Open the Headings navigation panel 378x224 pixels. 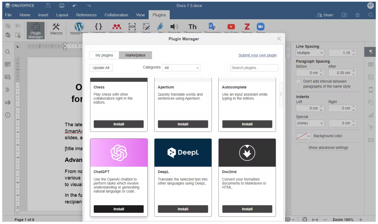coord(8,89)
